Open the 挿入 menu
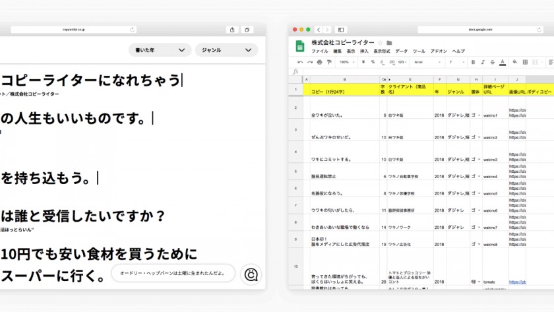Viewport: 554px width, 312px height. point(364,51)
